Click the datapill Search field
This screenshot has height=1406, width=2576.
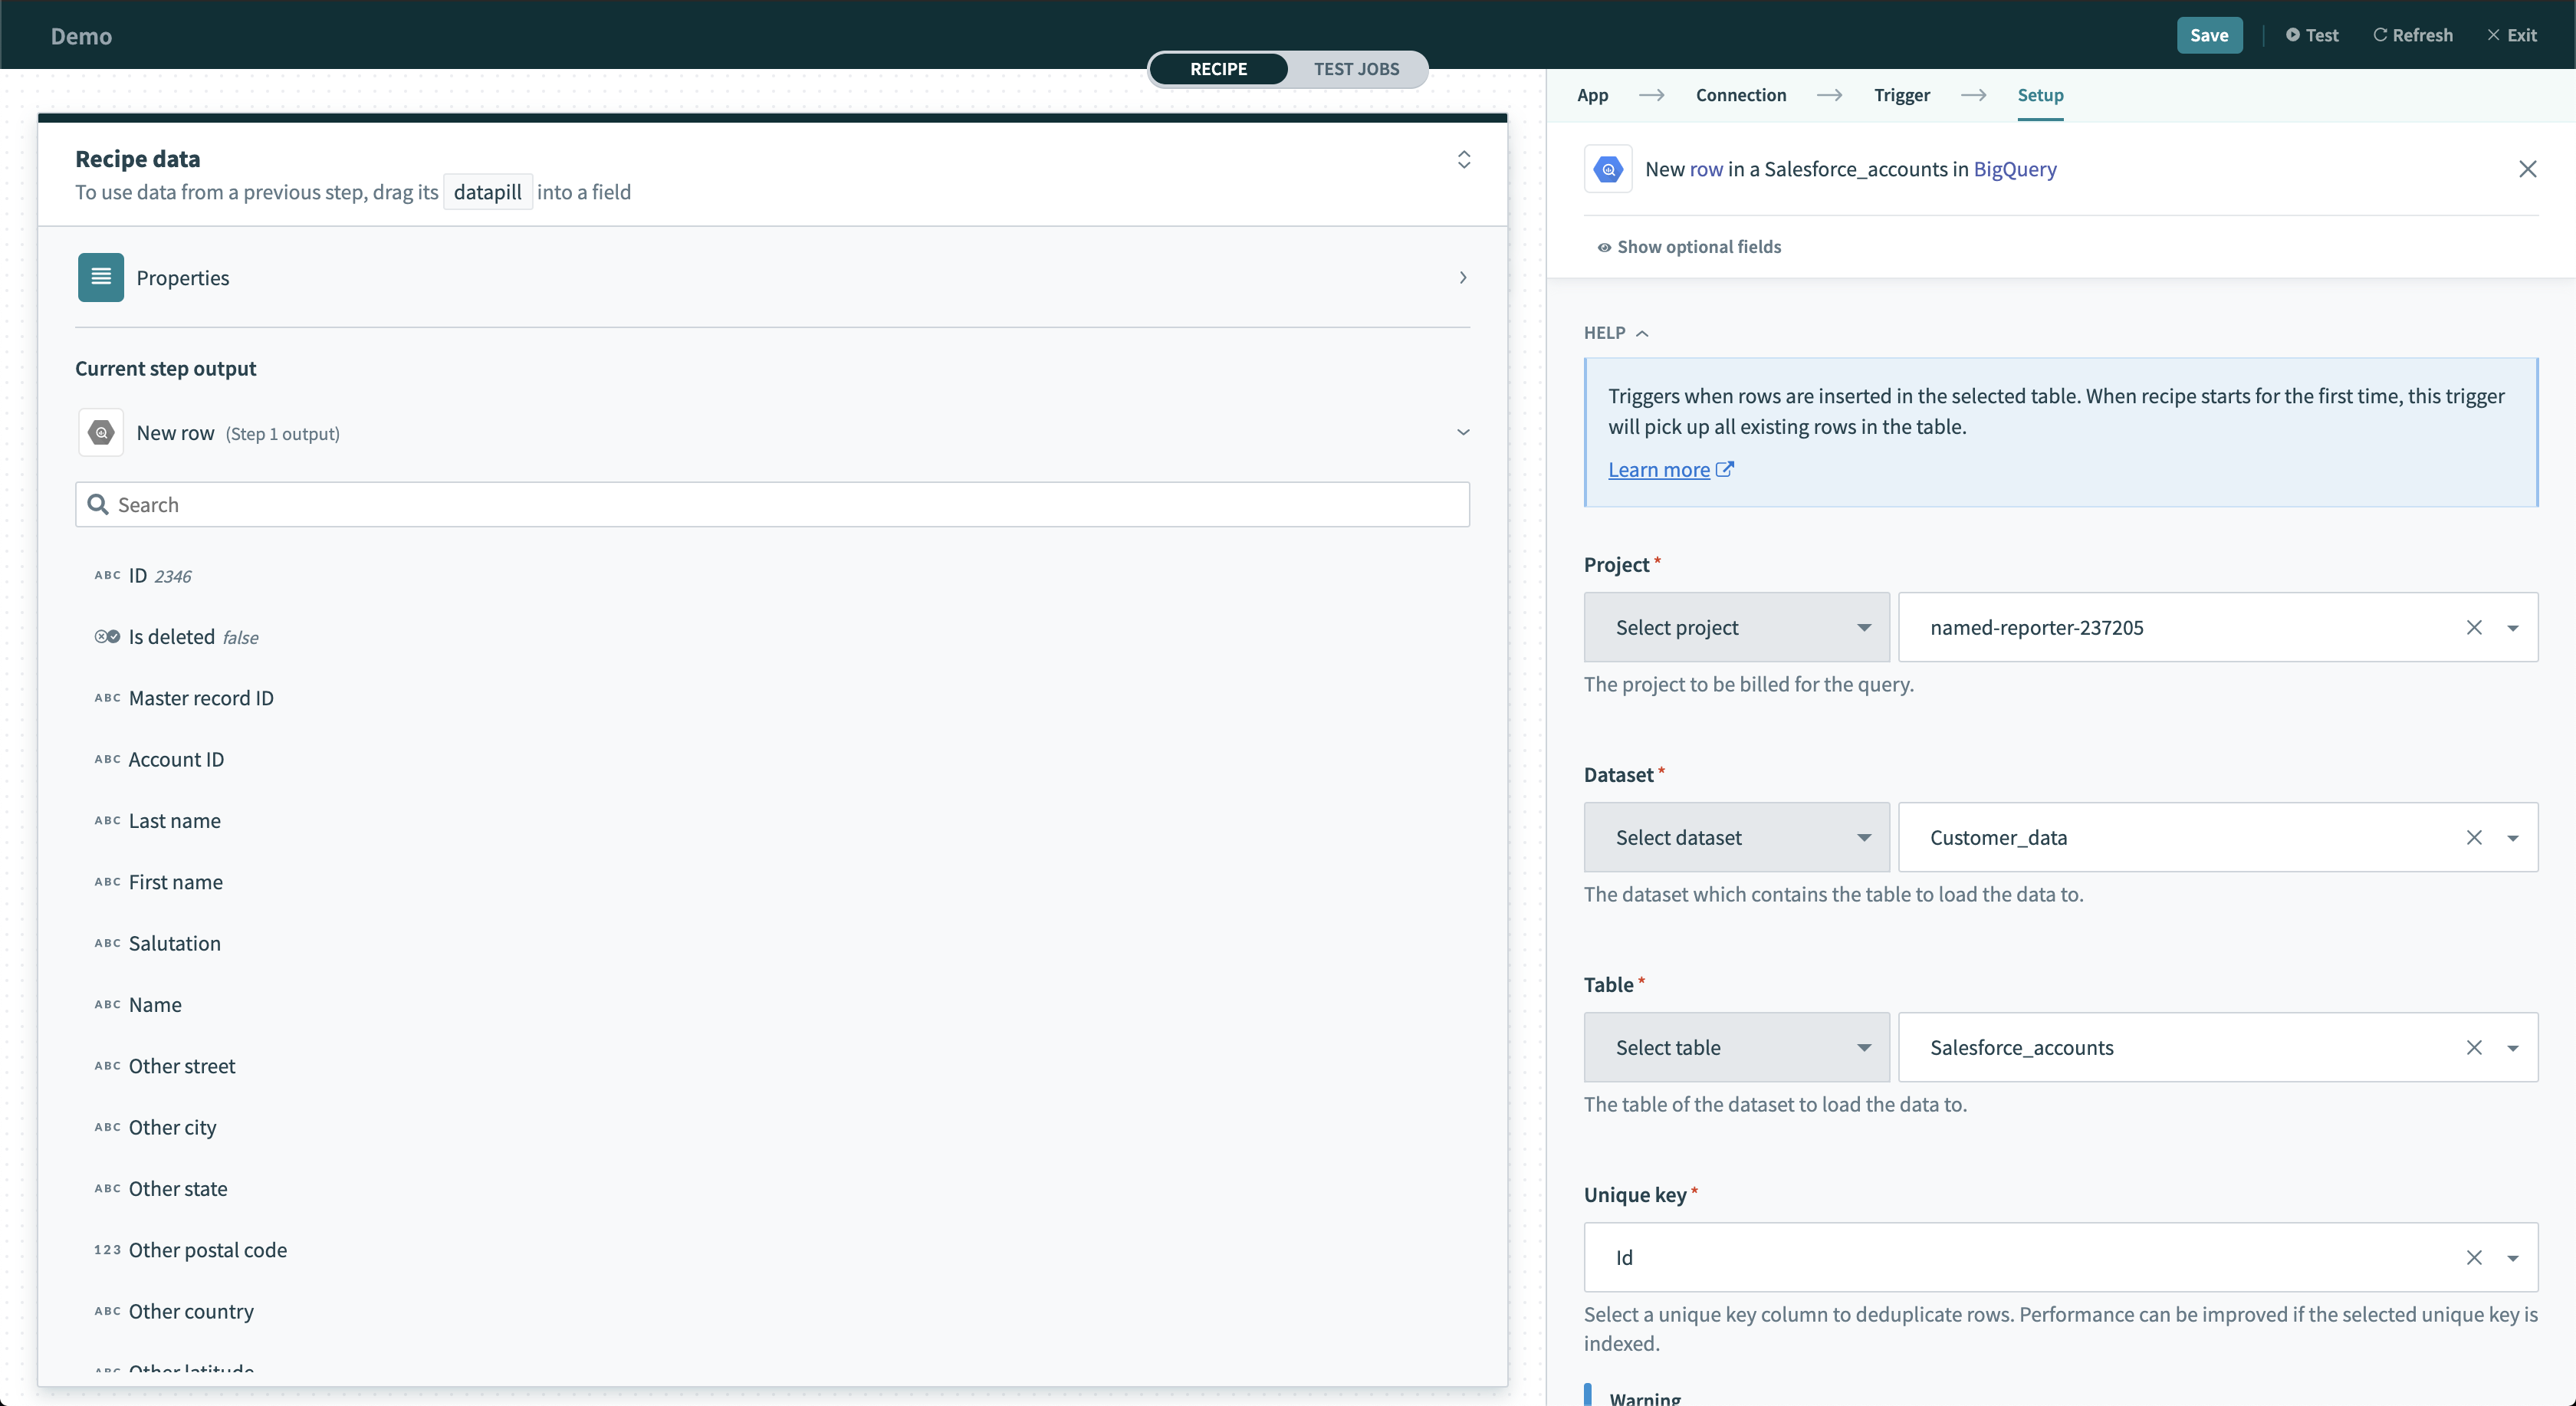(x=771, y=504)
